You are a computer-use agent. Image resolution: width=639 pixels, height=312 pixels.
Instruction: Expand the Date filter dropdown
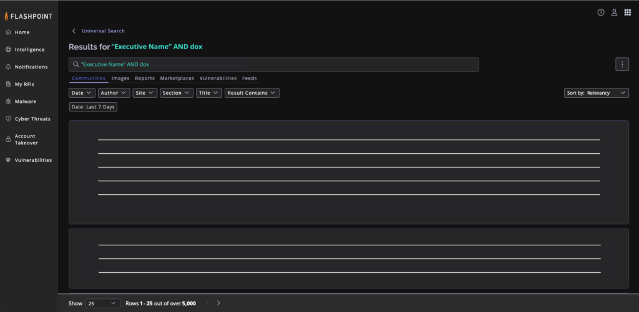82,93
